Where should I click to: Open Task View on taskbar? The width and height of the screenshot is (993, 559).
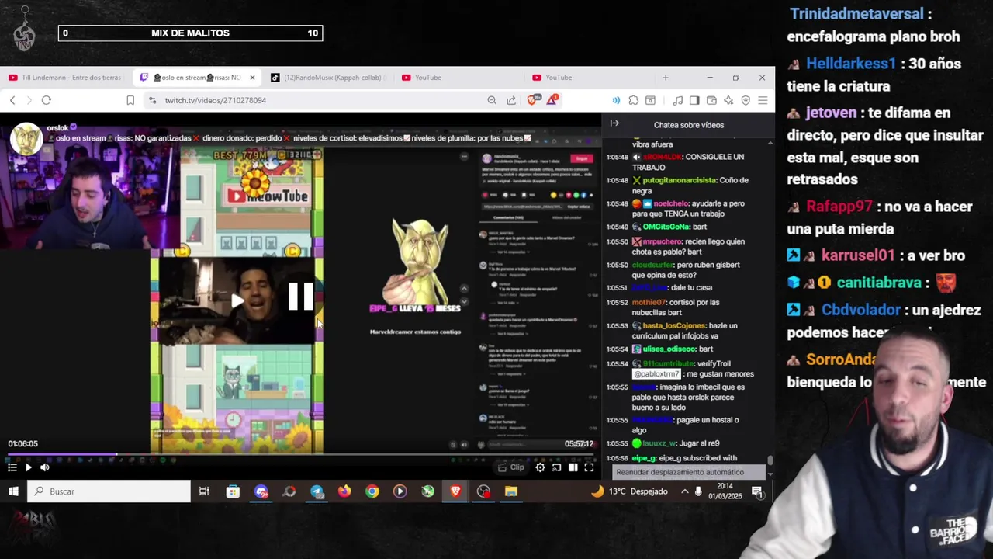click(204, 491)
